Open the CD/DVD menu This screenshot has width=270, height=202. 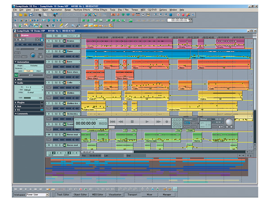[152, 10]
